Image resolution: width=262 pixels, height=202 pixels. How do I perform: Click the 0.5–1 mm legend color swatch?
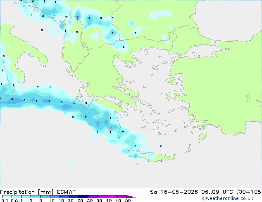tap(17, 197)
